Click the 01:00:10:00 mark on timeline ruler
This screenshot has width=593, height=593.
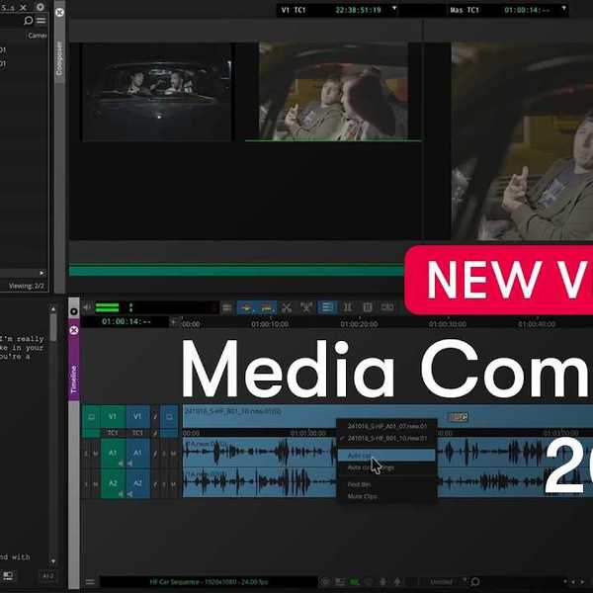pyautogui.click(x=270, y=324)
